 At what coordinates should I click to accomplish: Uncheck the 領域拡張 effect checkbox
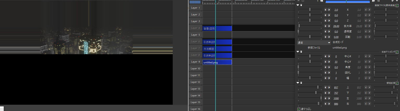tap(397, 83)
